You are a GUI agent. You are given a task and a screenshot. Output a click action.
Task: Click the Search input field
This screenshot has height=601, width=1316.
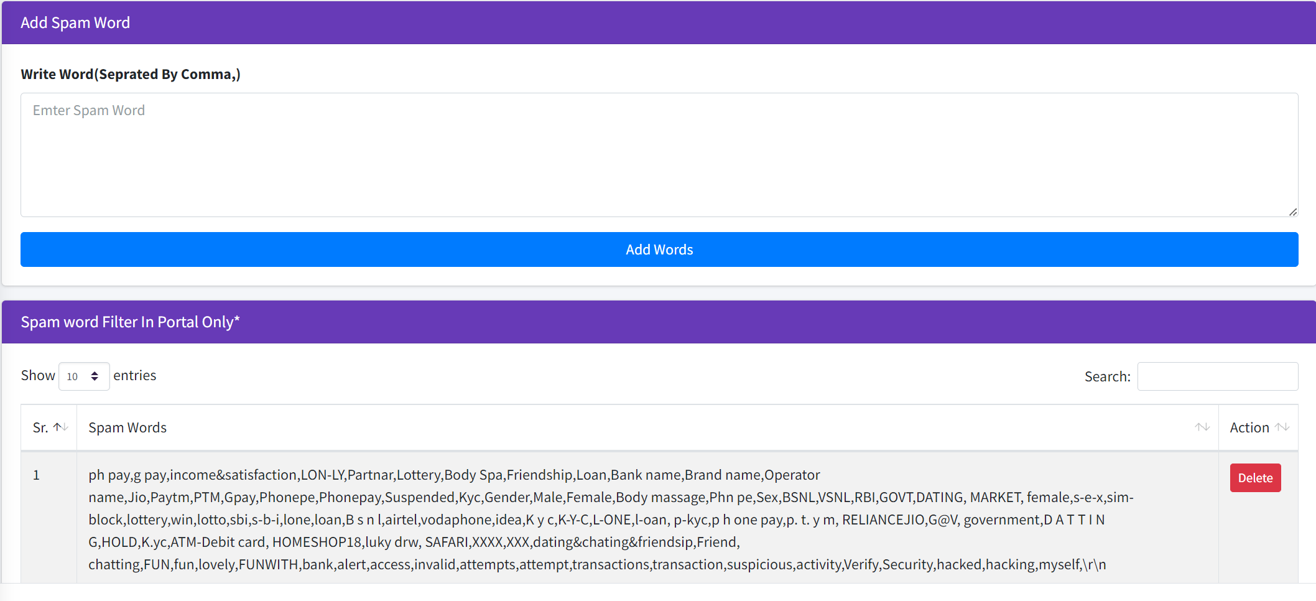pyautogui.click(x=1218, y=376)
